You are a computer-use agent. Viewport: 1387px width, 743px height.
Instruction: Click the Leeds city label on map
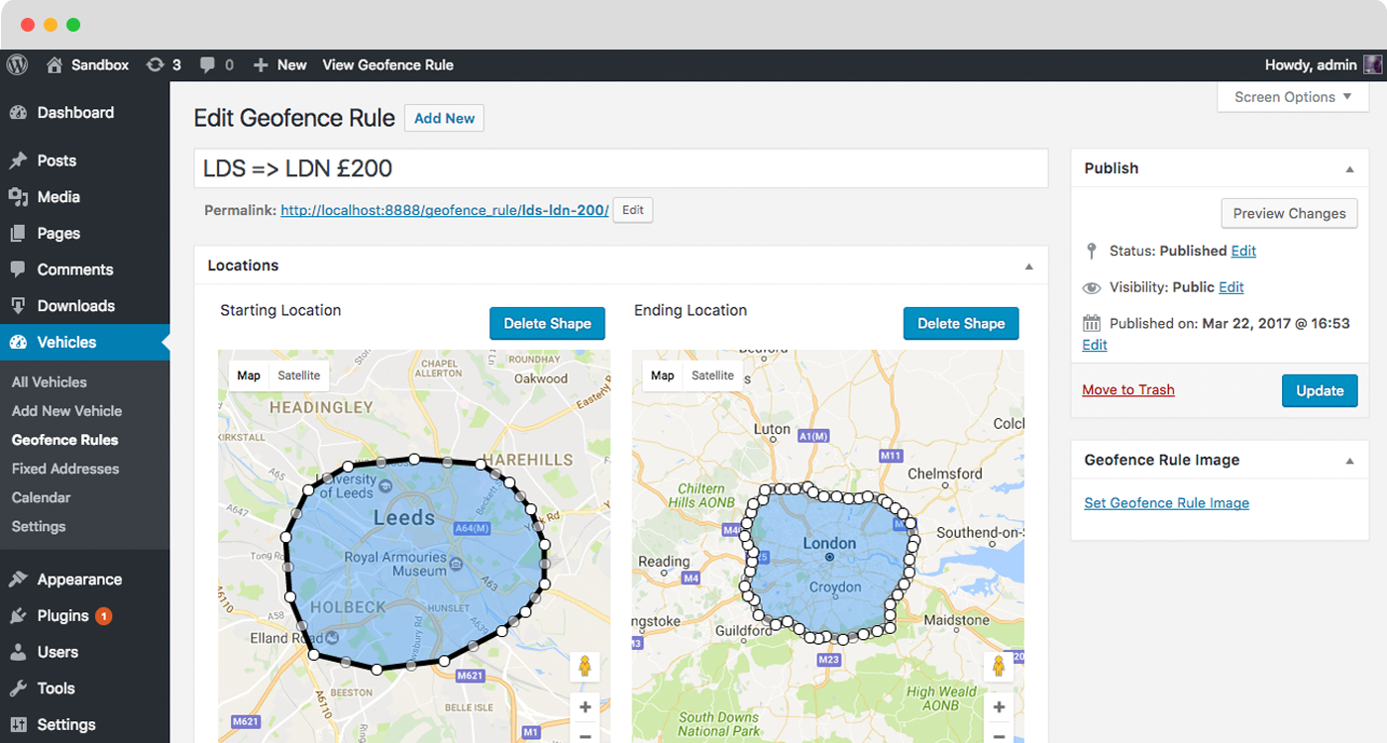404,517
